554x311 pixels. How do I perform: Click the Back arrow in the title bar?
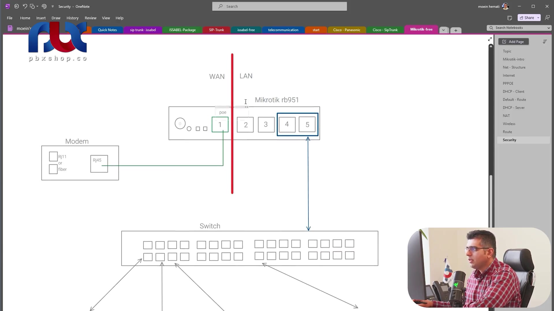[16, 6]
